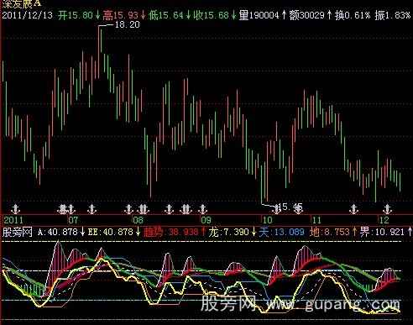413x325 pixels.
Task: Click the anchor marker overlapping the 15.46 low label
Action: point(299,209)
